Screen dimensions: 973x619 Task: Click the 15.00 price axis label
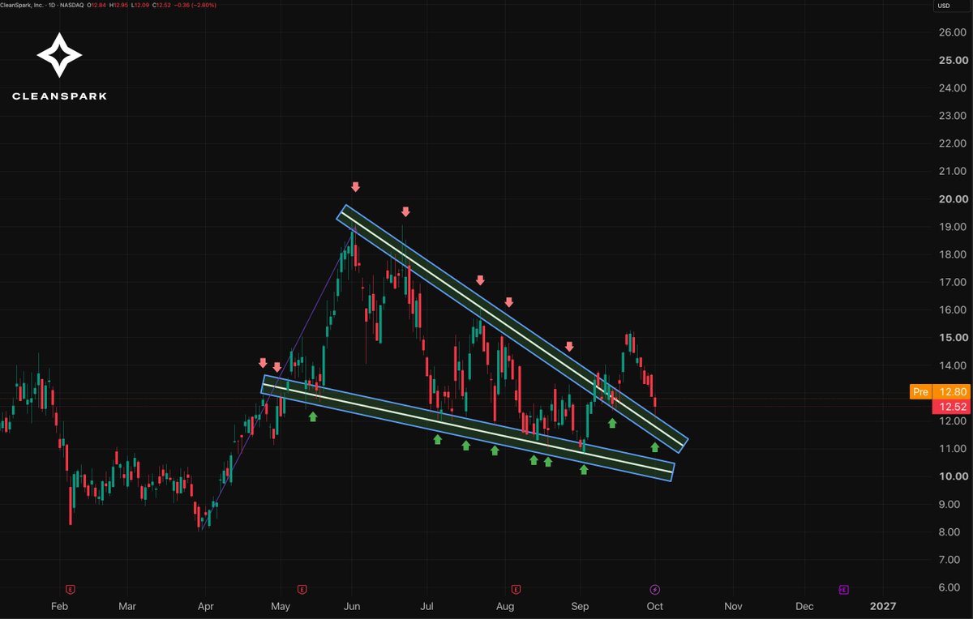point(954,337)
